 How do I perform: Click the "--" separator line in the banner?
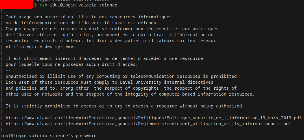pyautogui.click(x=8, y=70)
